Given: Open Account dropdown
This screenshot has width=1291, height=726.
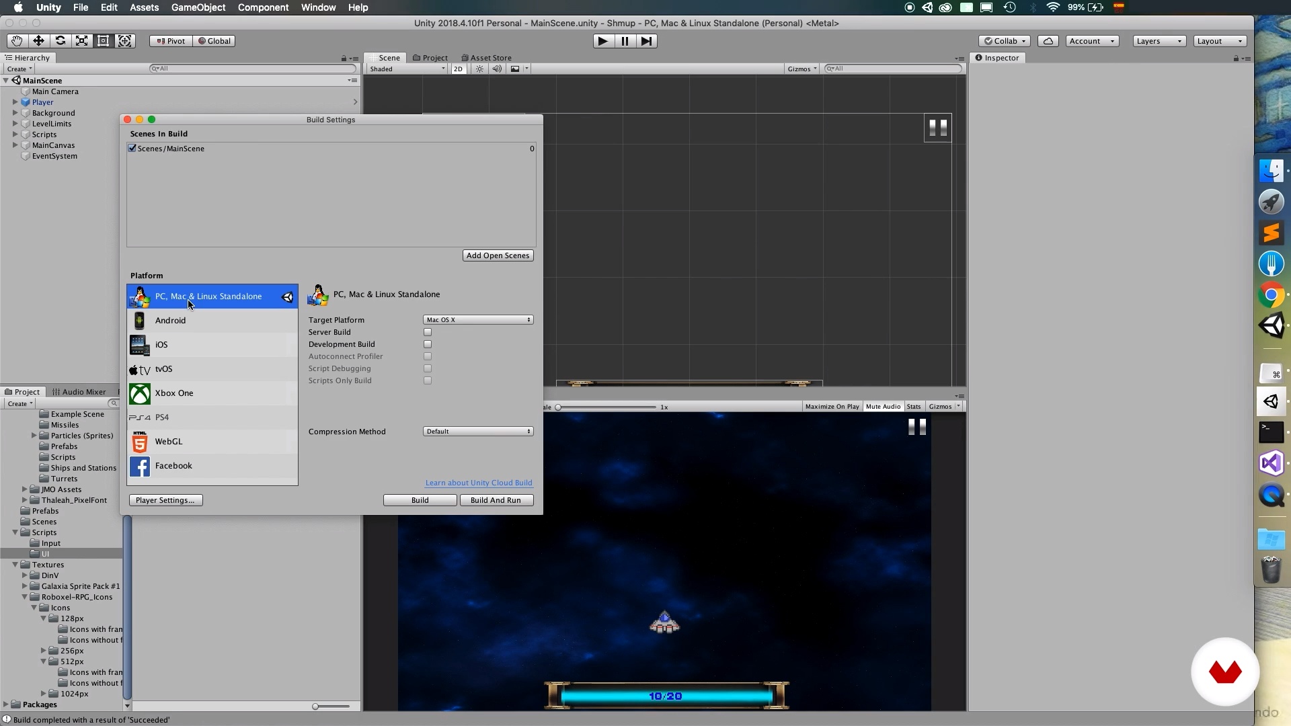Looking at the screenshot, I should pos(1092,41).
